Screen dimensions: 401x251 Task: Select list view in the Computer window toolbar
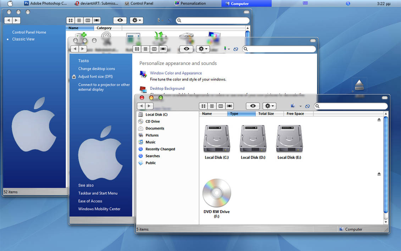point(212,106)
